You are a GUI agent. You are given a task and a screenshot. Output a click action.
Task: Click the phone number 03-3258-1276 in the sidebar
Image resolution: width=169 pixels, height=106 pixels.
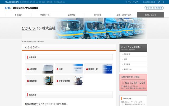(x=135, y=83)
